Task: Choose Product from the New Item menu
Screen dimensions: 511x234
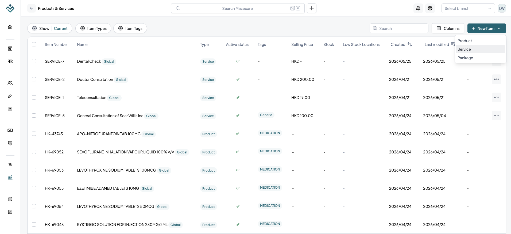Action: [x=480, y=41]
